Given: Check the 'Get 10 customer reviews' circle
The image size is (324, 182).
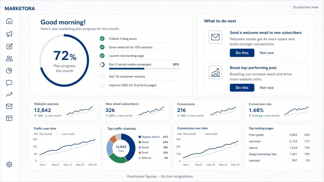Looking at the screenshot, I should tap(102, 76).
